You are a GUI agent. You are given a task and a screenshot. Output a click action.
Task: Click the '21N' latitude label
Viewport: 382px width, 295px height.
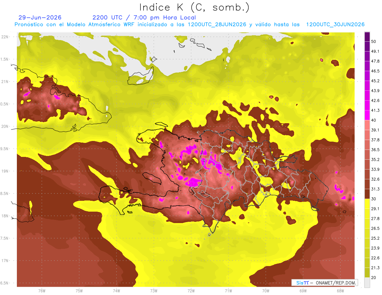pyautogui.click(x=5, y=81)
